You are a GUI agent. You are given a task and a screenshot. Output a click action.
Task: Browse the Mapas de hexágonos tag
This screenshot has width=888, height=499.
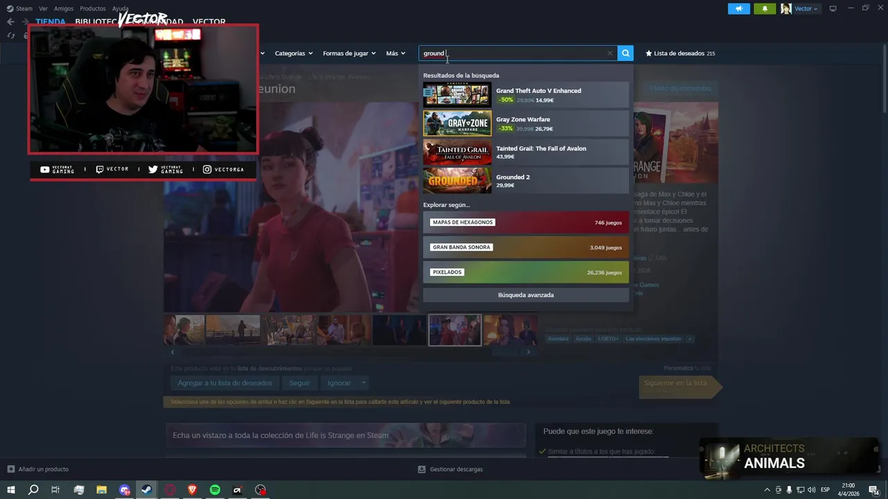pos(526,222)
